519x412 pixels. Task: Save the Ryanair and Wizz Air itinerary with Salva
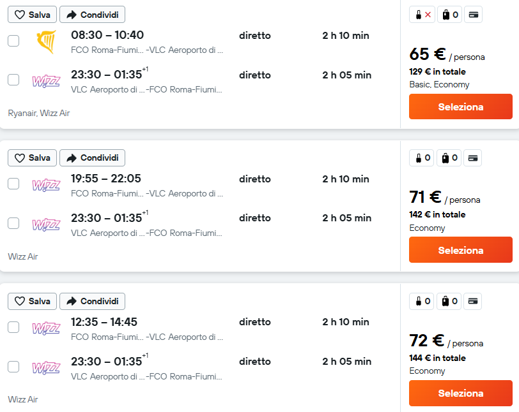32,15
